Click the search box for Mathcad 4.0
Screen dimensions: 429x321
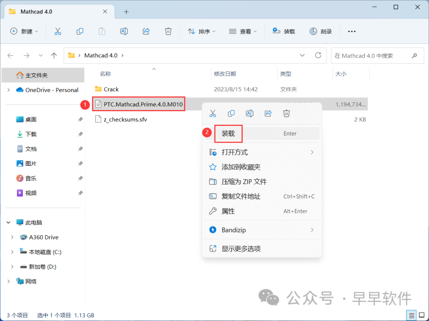377,56
